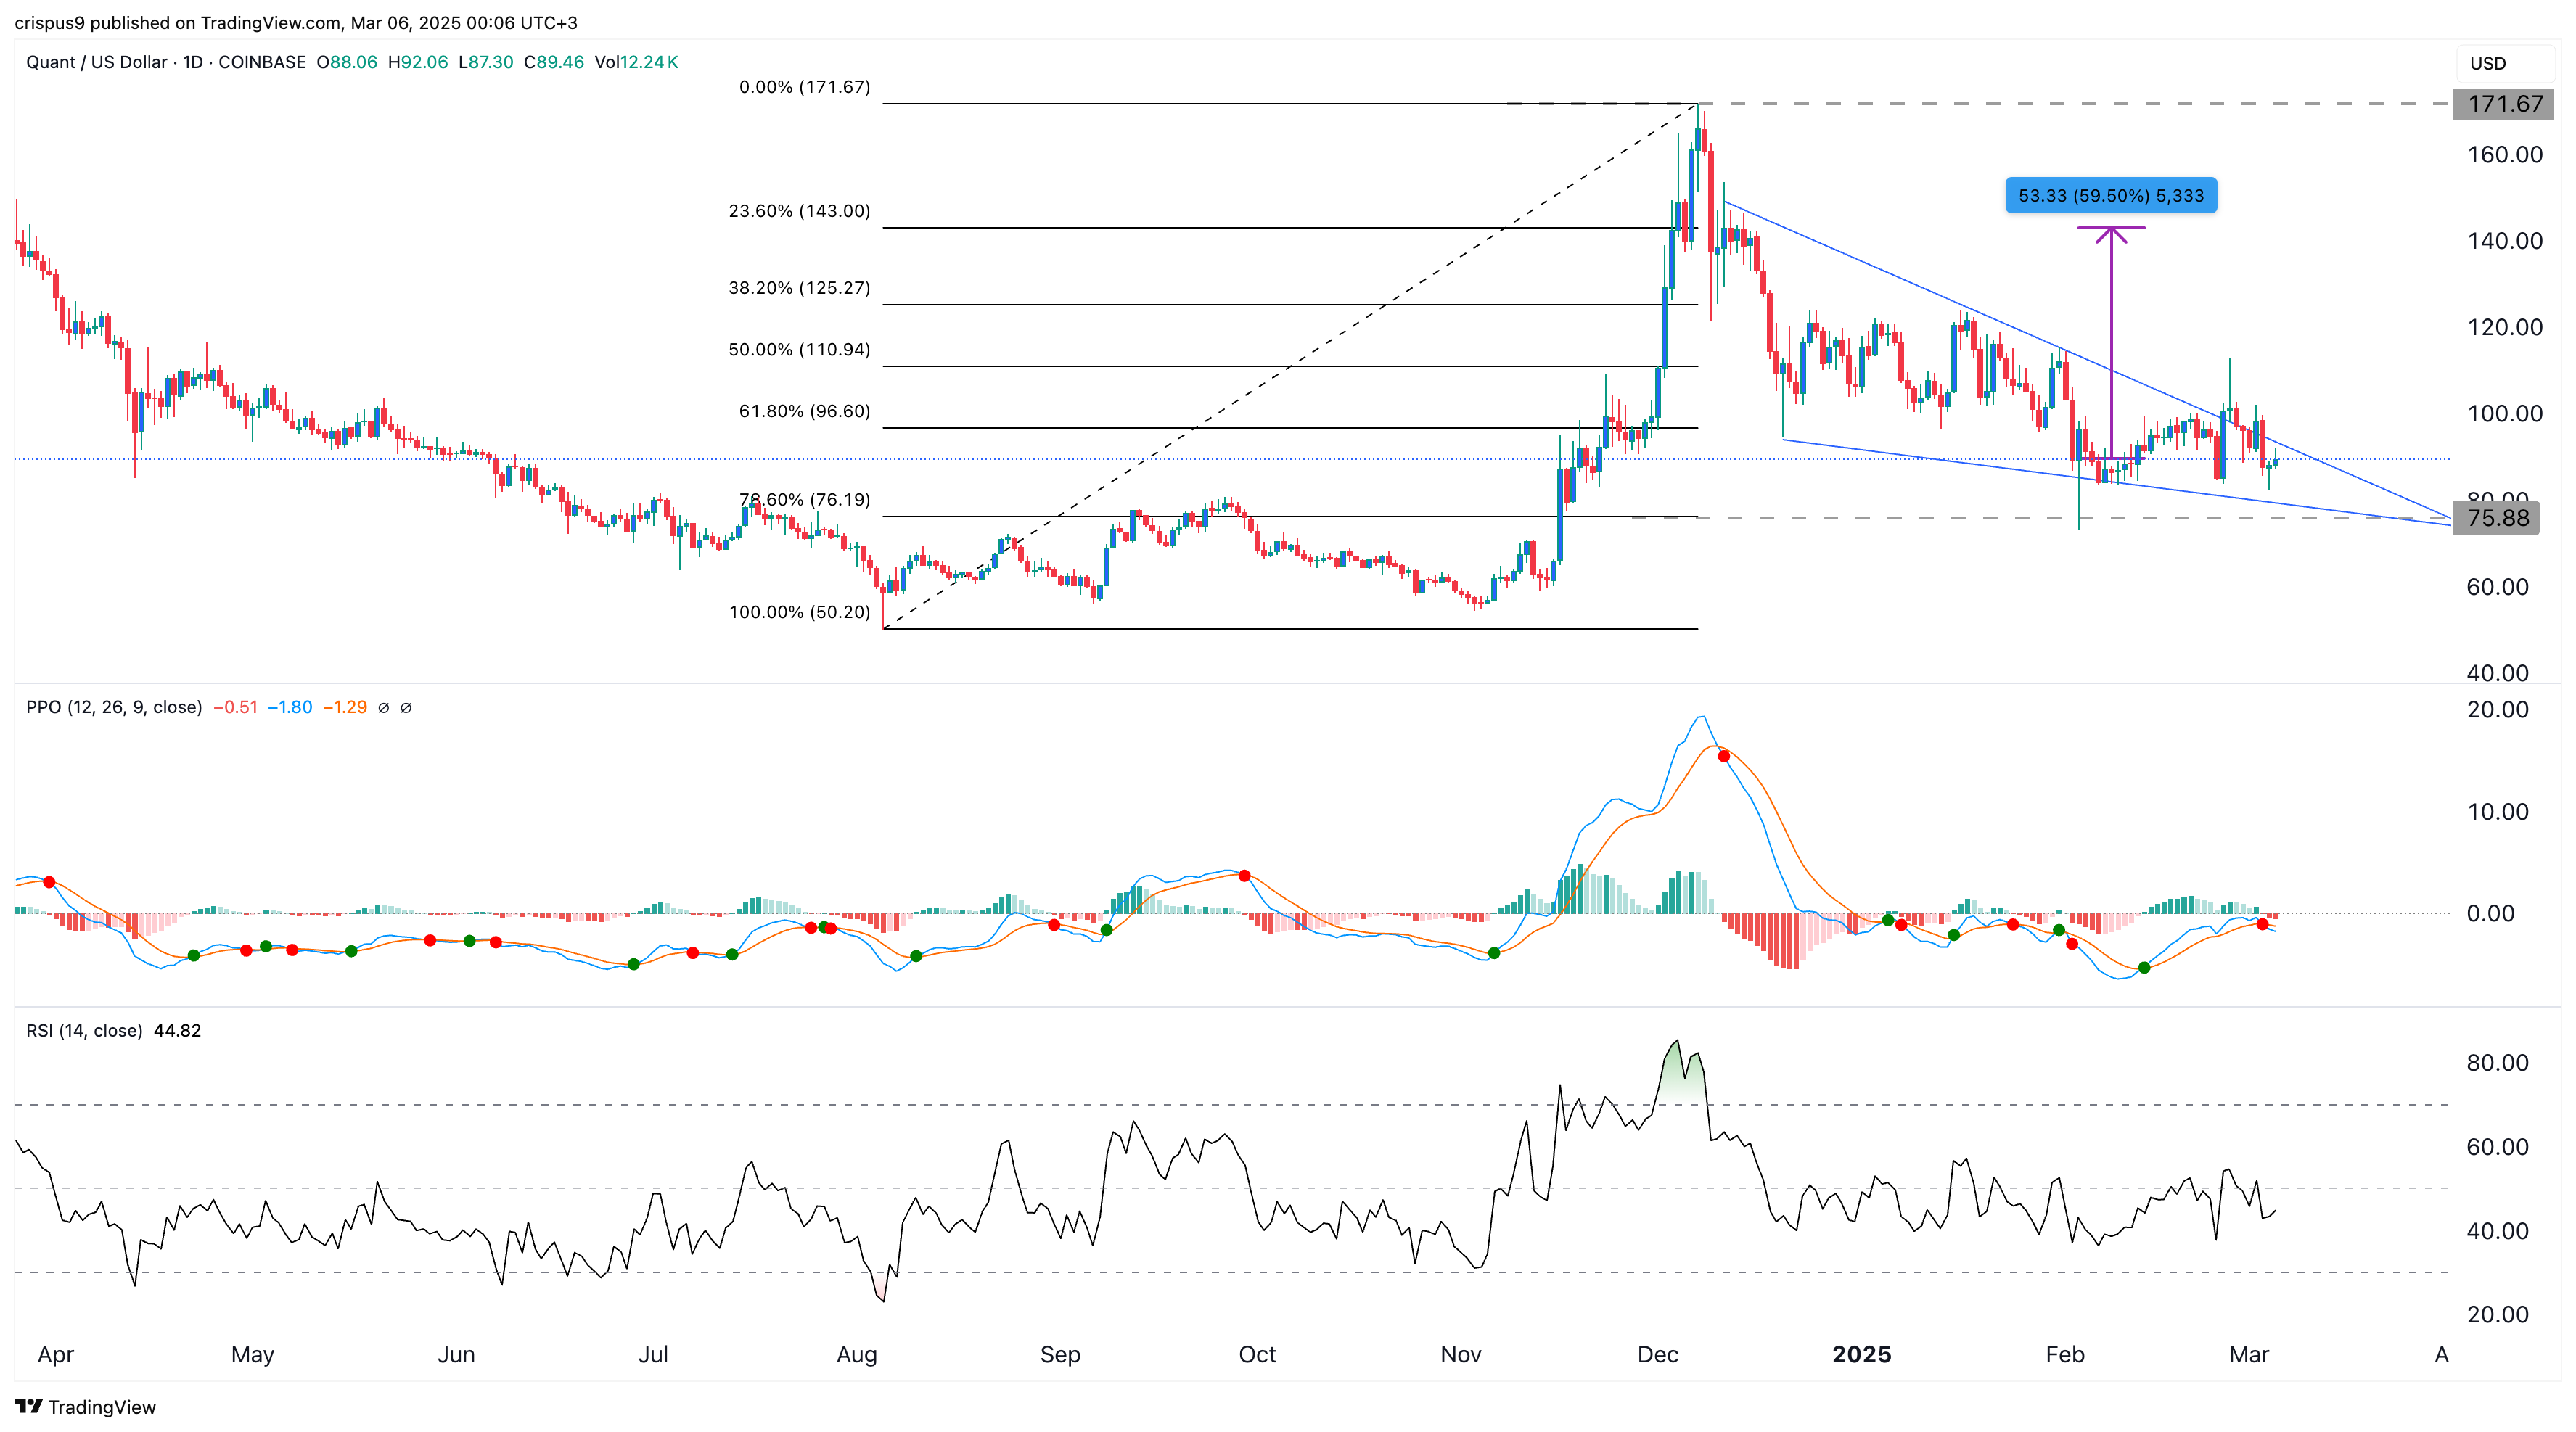
Task: Click the 38.20% (125.27) Fibonacci label
Action: pos(799,288)
